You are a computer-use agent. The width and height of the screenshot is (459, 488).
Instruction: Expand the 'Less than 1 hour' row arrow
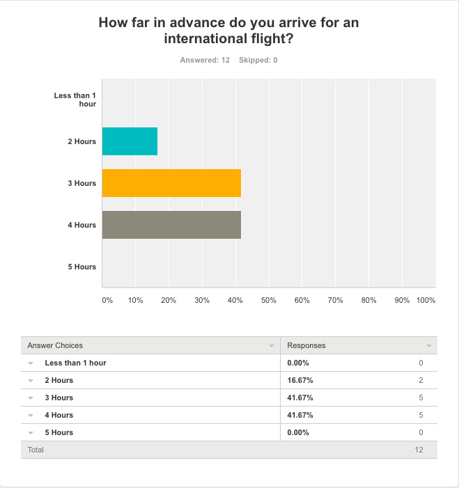(x=31, y=363)
